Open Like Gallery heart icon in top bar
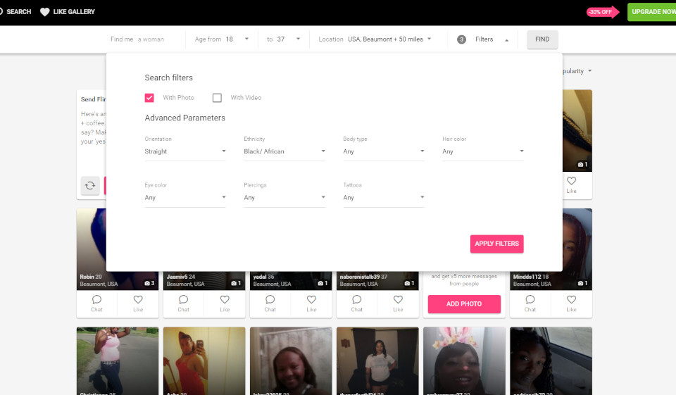The width and height of the screenshot is (676, 395). tap(45, 12)
